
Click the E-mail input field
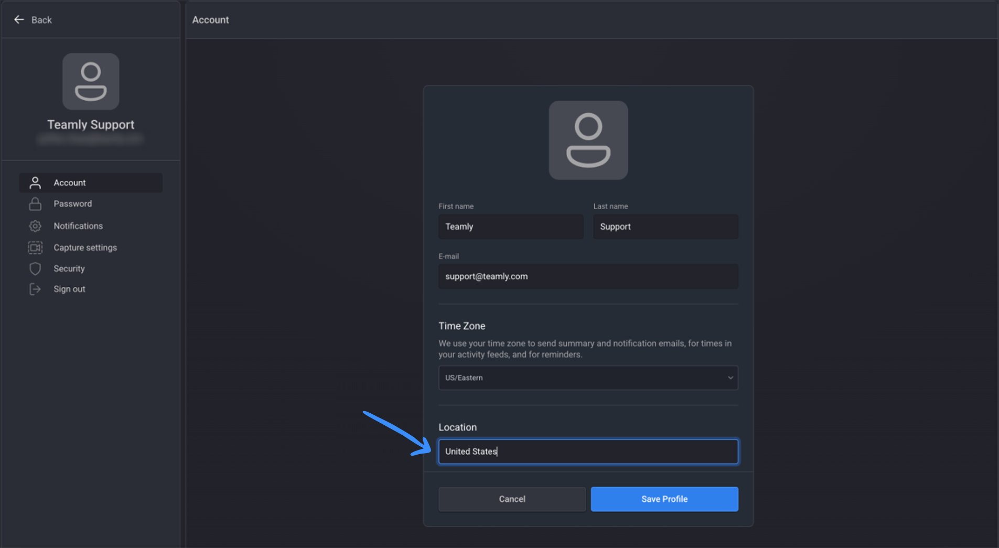588,276
